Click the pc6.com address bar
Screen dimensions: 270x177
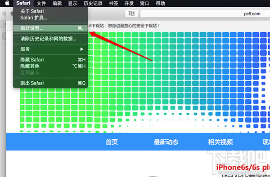coord(205,13)
